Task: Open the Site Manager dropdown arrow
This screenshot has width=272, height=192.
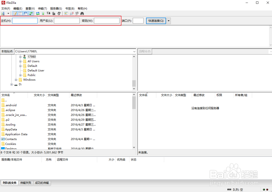Action: pyautogui.click(x=8, y=13)
